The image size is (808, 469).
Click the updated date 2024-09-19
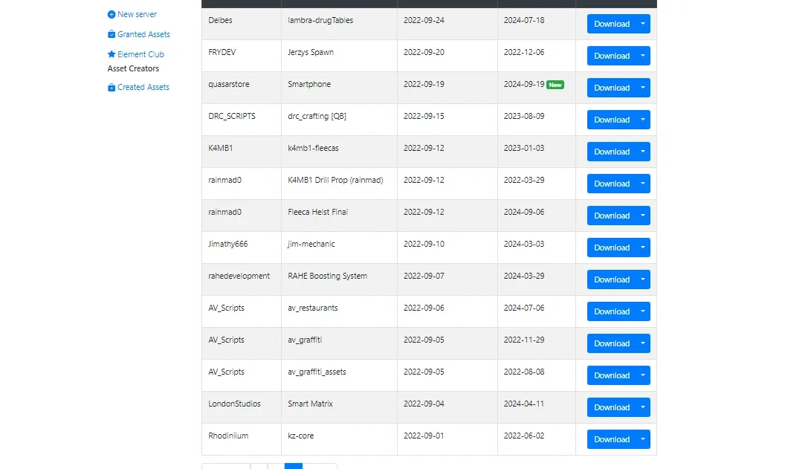[524, 84]
